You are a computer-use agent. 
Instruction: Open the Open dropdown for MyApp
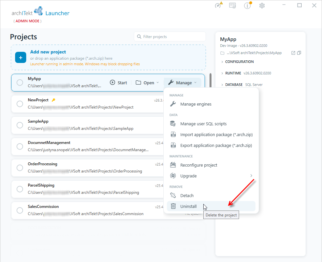coord(147,83)
